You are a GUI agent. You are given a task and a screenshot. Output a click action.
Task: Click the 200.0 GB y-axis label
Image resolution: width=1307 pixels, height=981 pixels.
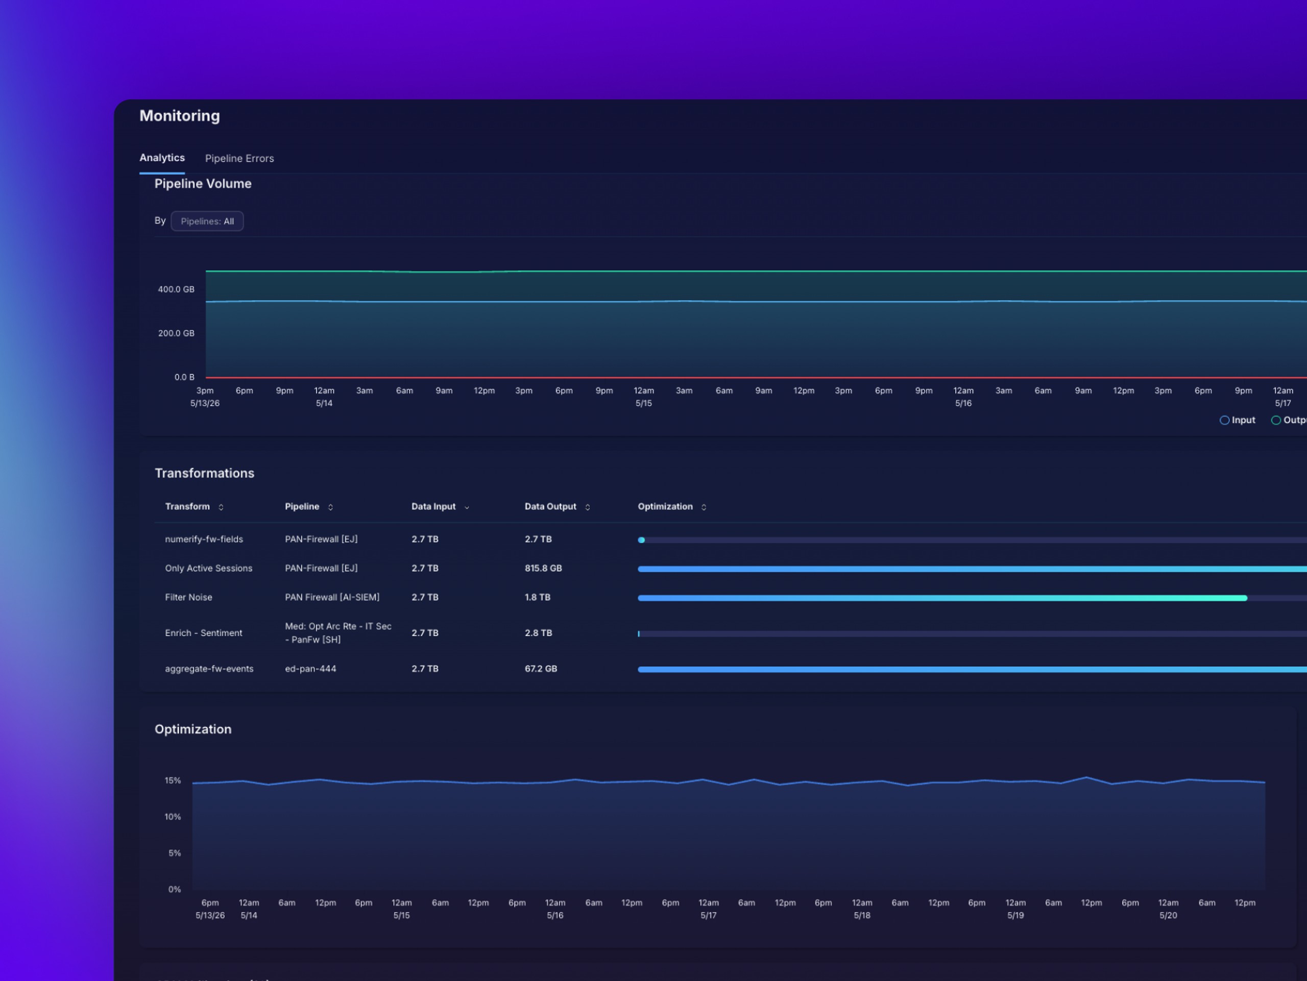176,333
